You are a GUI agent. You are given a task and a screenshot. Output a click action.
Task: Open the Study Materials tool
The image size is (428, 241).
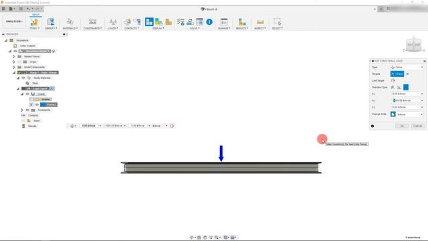point(70,22)
